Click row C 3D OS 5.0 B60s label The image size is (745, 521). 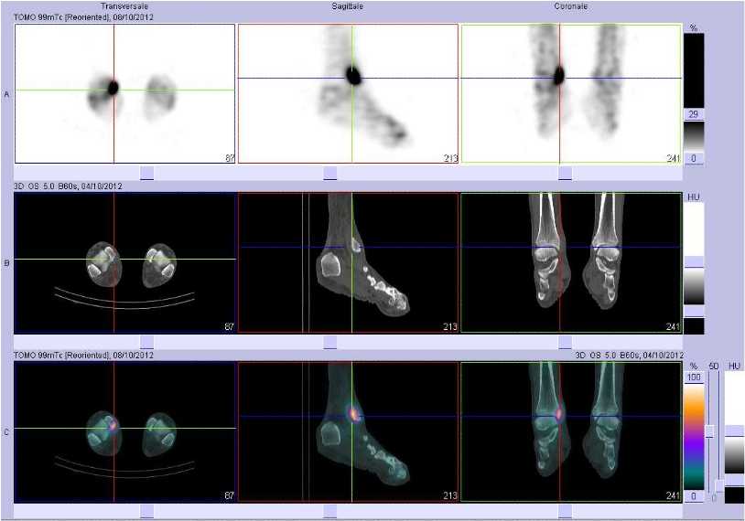click(629, 356)
